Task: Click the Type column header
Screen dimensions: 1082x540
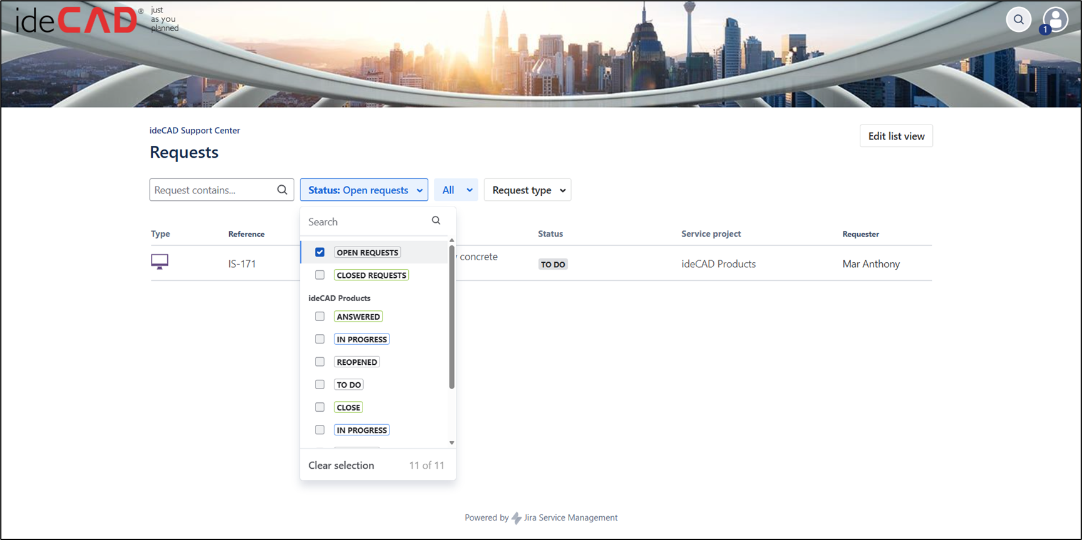Action: 160,233
